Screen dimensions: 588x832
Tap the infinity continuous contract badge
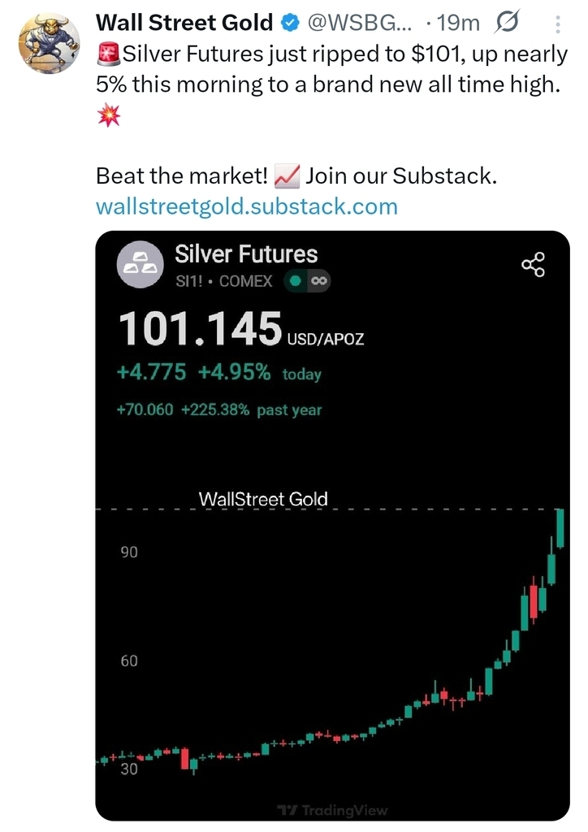[x=318, y=281]
